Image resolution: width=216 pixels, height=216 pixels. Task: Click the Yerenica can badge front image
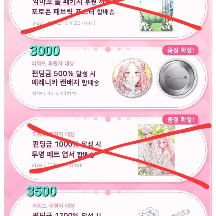pos(132,78)
